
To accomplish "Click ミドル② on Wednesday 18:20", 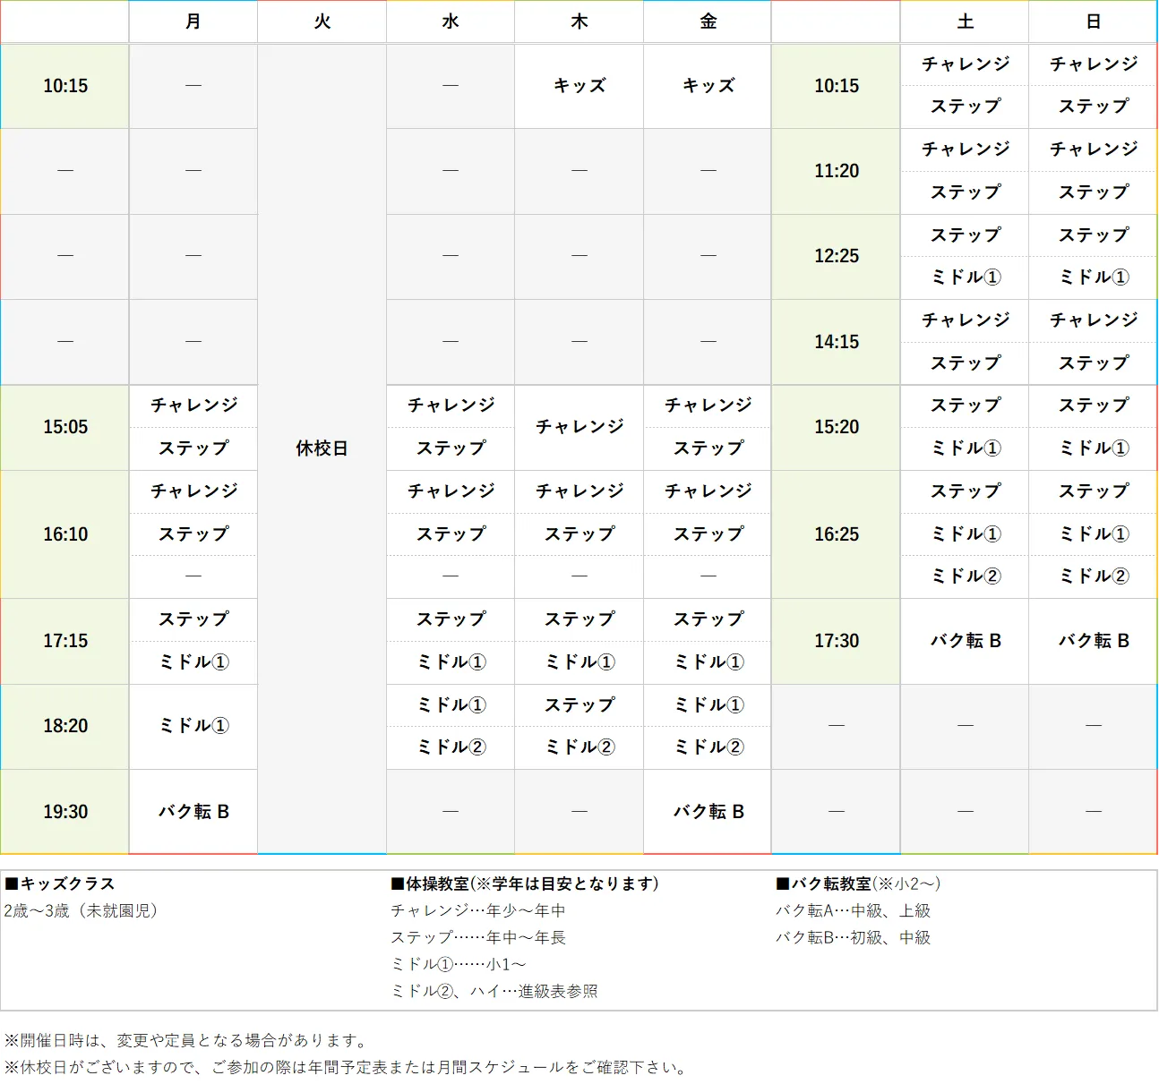I will click(450, 747).
